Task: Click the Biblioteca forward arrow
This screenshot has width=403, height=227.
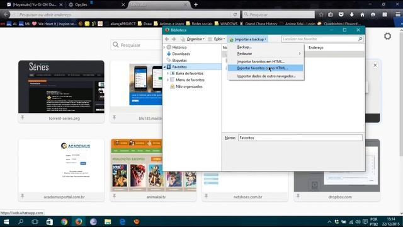Action: [174, 39]
